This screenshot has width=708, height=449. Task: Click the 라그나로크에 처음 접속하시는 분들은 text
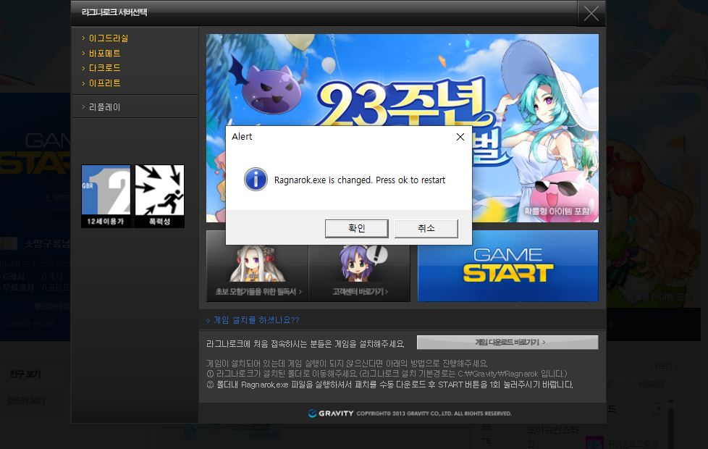pos(305,344)
